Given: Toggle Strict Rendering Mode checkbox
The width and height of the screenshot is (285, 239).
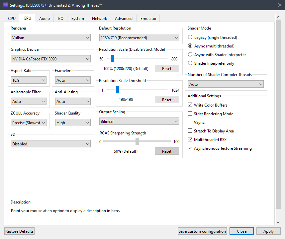Looking at the screenshot, I should pyautogui.click(x=190, y=114).
